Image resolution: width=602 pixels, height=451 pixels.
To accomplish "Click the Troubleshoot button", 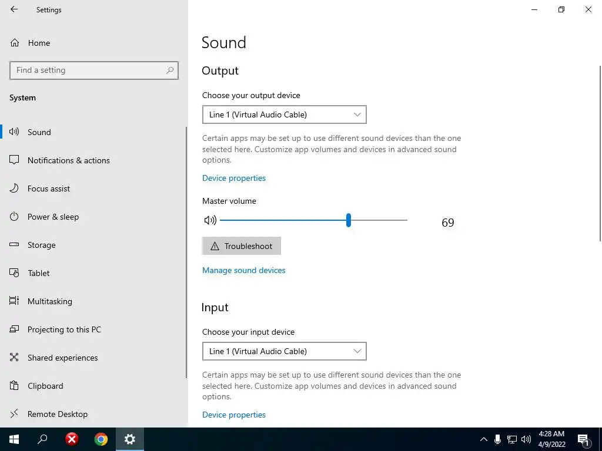I will click(242, 246).
